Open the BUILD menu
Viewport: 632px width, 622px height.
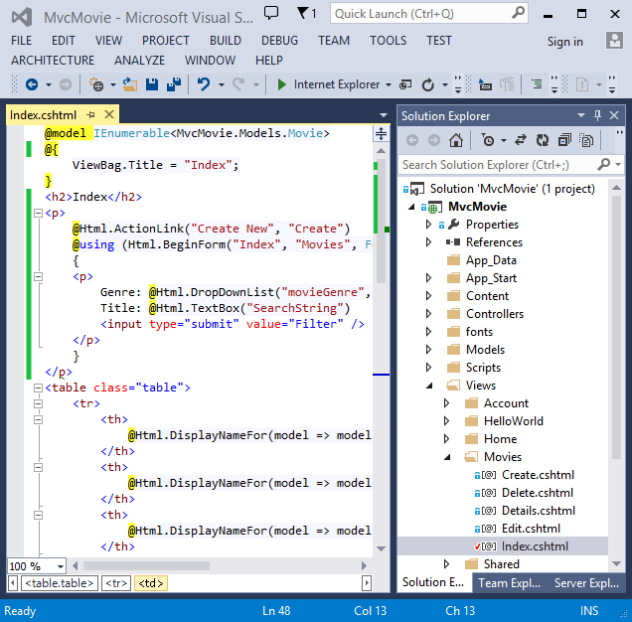[x=225, y=41]
